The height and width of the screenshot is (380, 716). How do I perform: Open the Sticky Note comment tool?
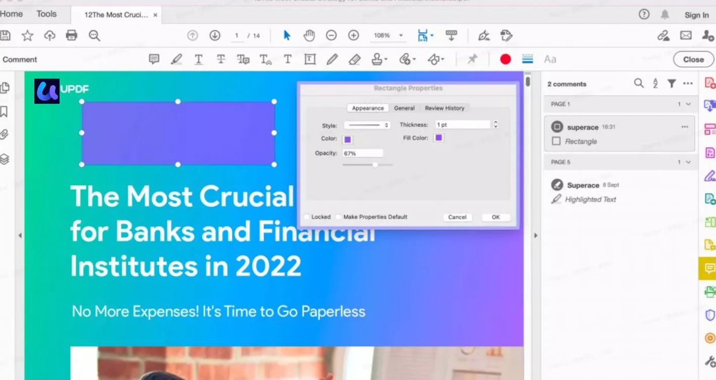click(154, 59)
